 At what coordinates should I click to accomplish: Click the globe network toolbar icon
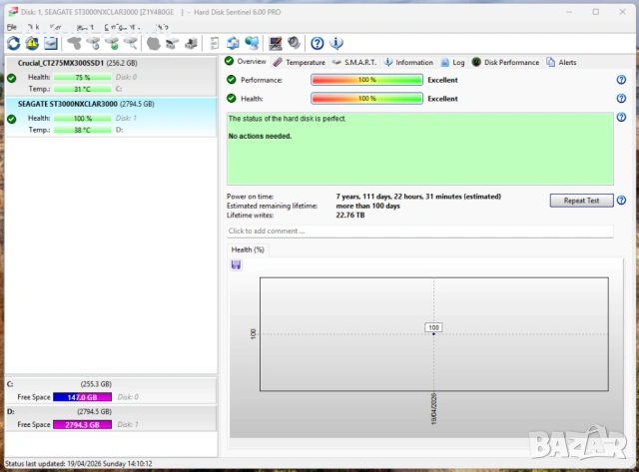click(252, 43)
